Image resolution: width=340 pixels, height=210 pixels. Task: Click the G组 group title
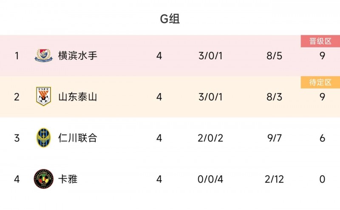pyautogui.click(x=170, y=19)
